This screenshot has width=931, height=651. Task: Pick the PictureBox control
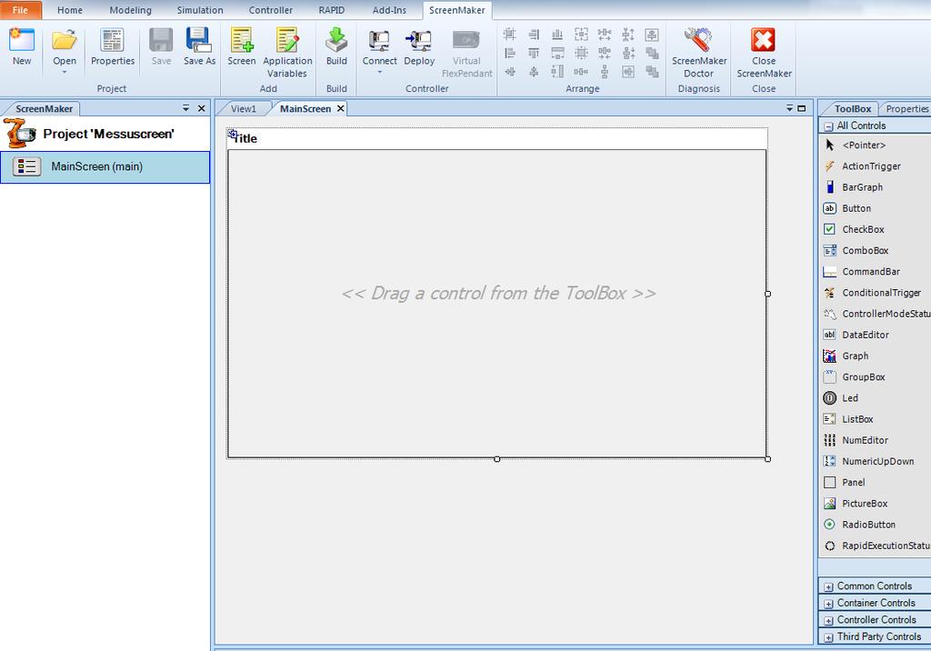coord(865,504)
